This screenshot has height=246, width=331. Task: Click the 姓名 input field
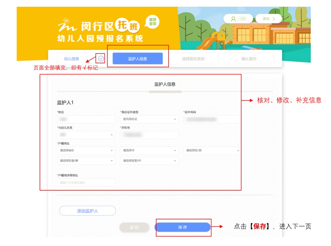[x=86, y=119]
